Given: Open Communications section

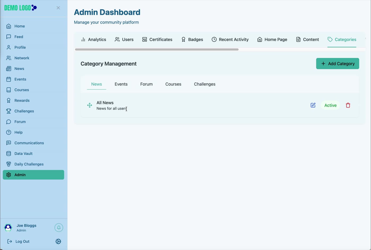Looking at the screenshot, I should pos(33,143).
